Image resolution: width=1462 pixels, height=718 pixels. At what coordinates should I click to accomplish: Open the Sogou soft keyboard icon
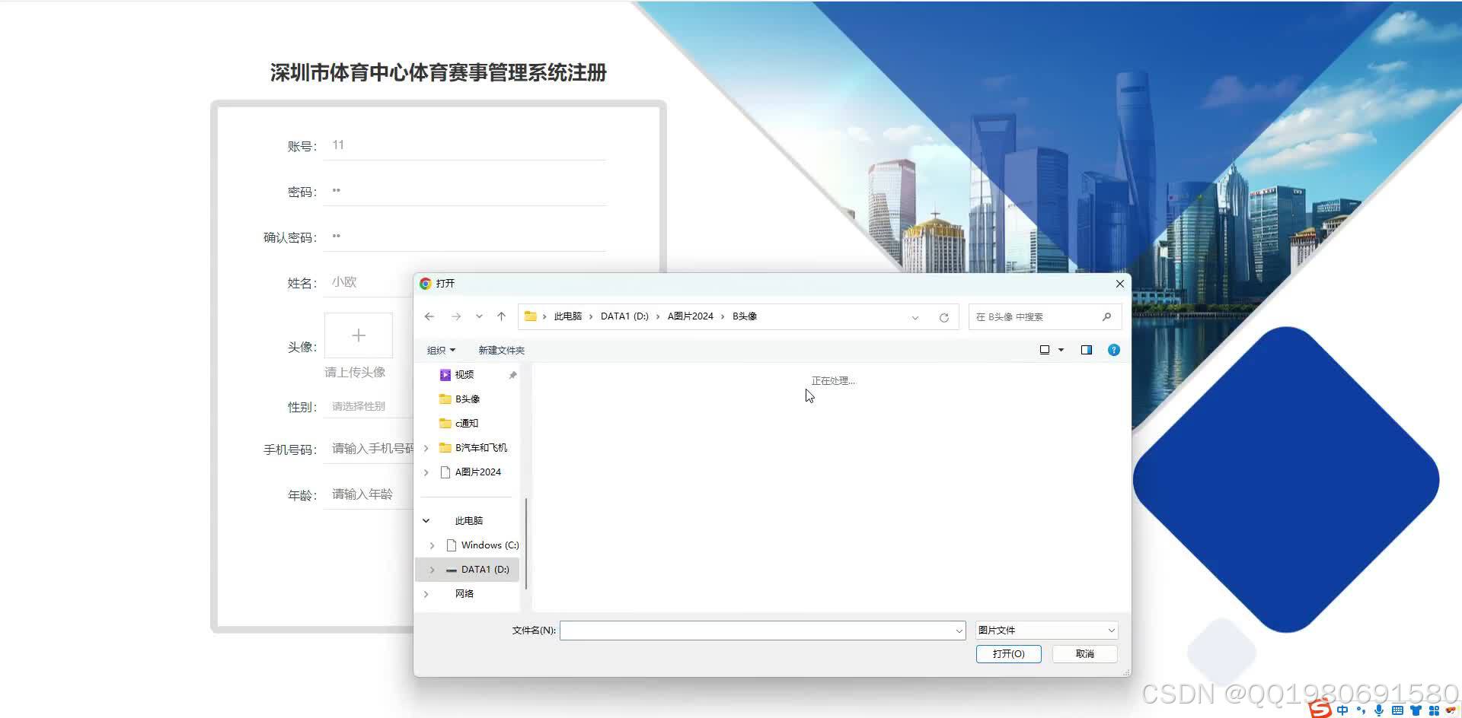[1398, 710]
